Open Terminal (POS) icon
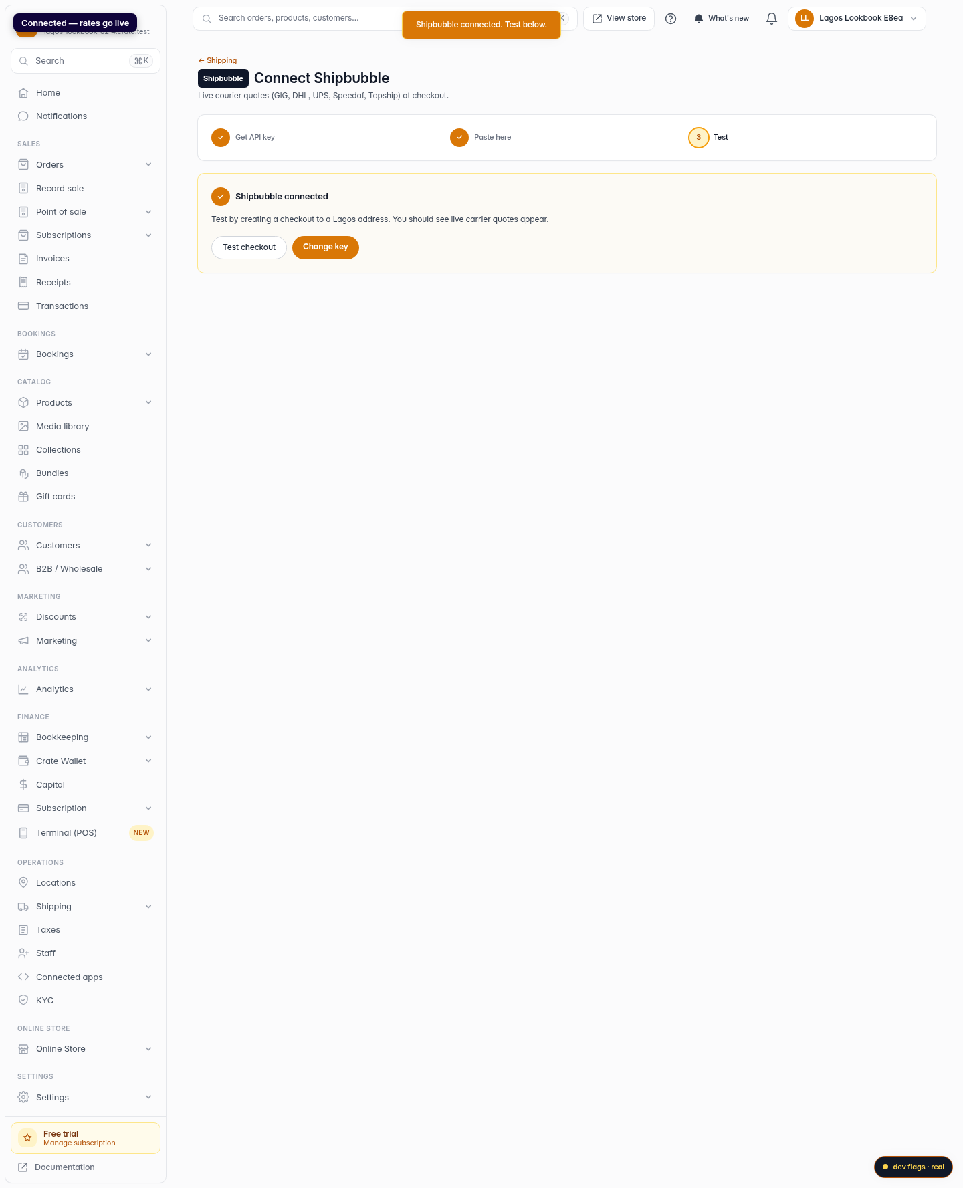The image size is (963, 1188). point(23,833)
